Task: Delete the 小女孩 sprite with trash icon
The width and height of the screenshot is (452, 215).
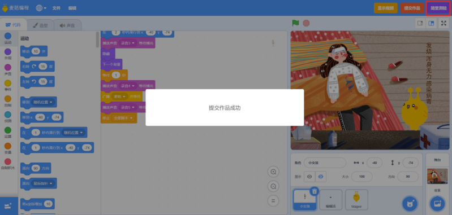Action: [315, 191]
